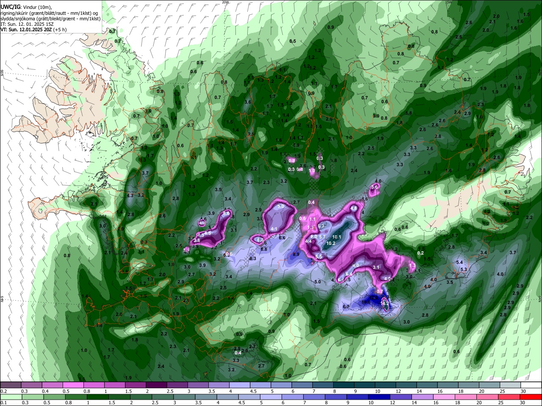
Task: Click the 10.2 value in the teal area
Action: pyautogui.click(x=331, y=243)
